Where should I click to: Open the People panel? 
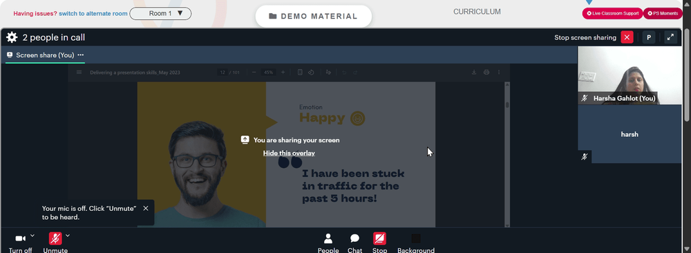pyautogui.click(x=328, y=243)
